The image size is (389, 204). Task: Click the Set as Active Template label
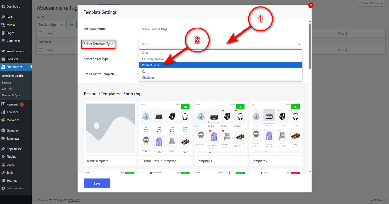coord(99,74)
